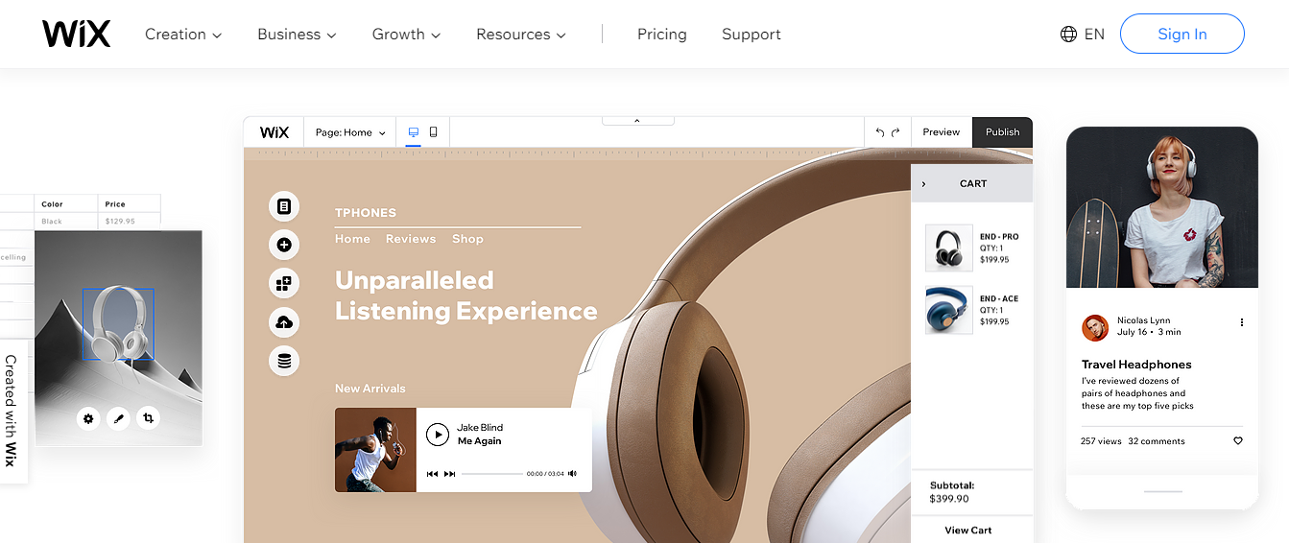The width and height of the screenshot is (1289, 543).
Task: Click the Wix logo in the editor toolbar
Action: 275,132
